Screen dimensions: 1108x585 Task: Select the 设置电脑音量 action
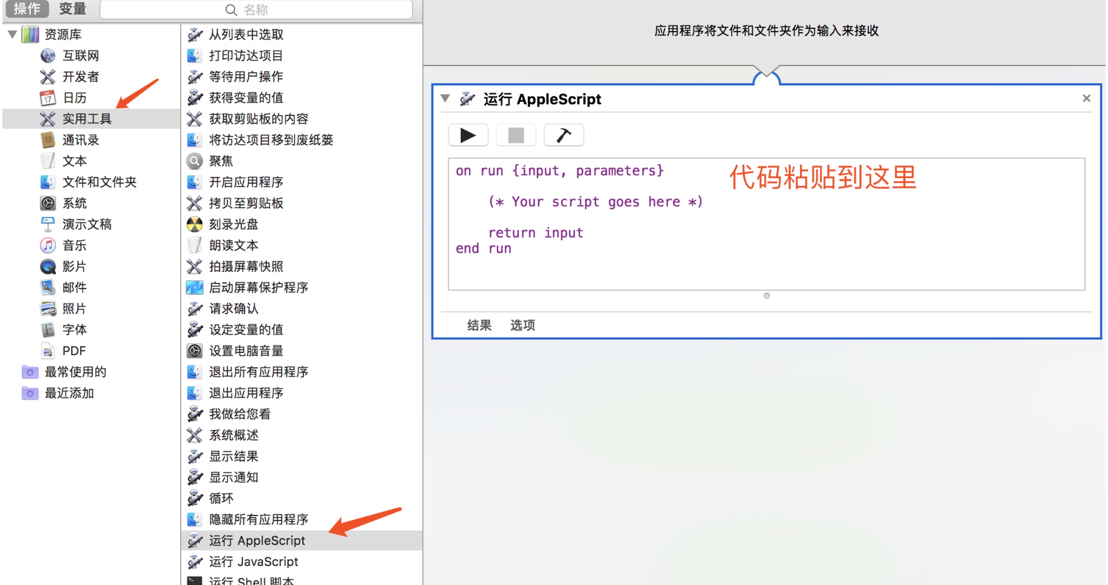[246, 351]
